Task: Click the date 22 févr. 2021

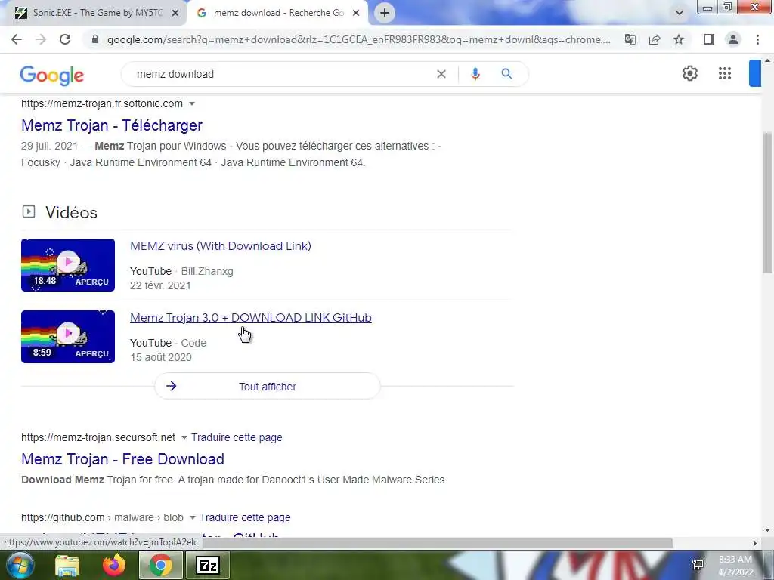Action: pyautogui.click(x=160, y=285)
